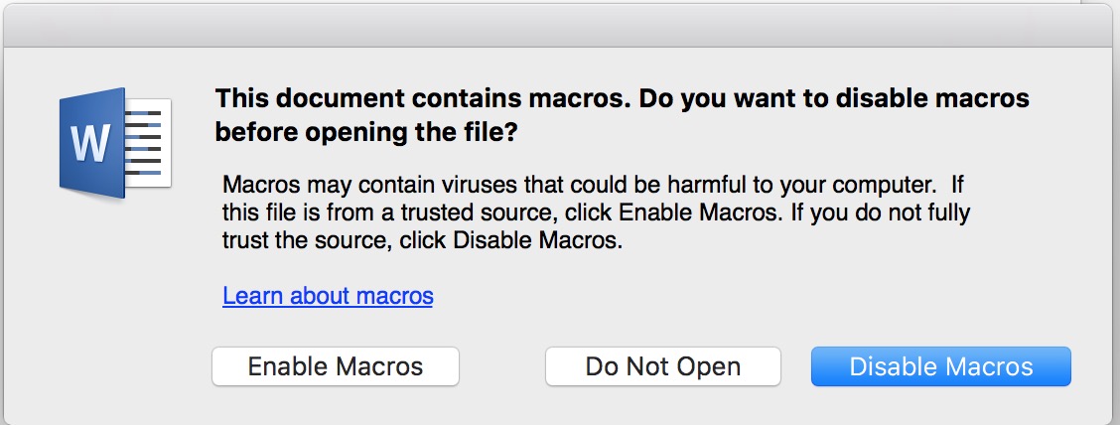
Task: Cancel opening the file with Do Not Open
Action: (x=662, y=366)
